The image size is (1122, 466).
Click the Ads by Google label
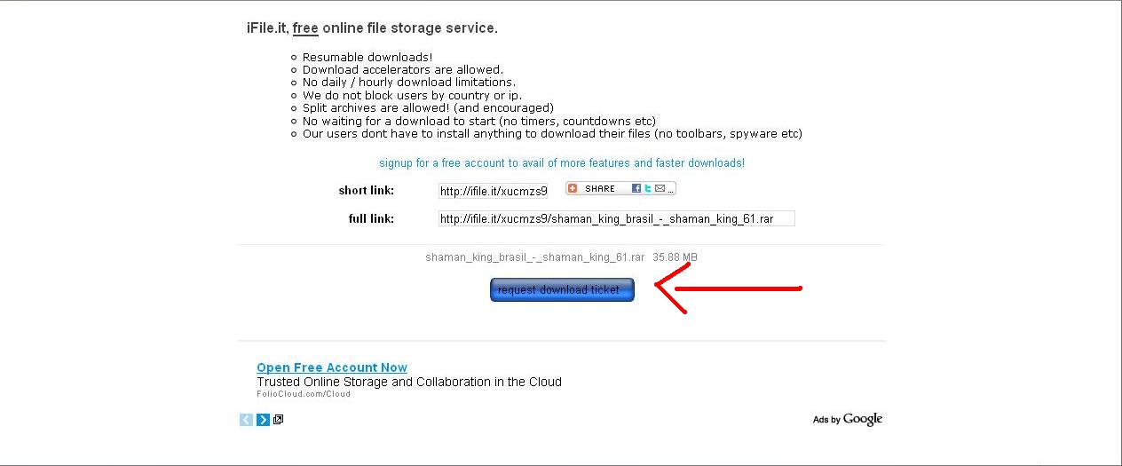pos(847,419)
